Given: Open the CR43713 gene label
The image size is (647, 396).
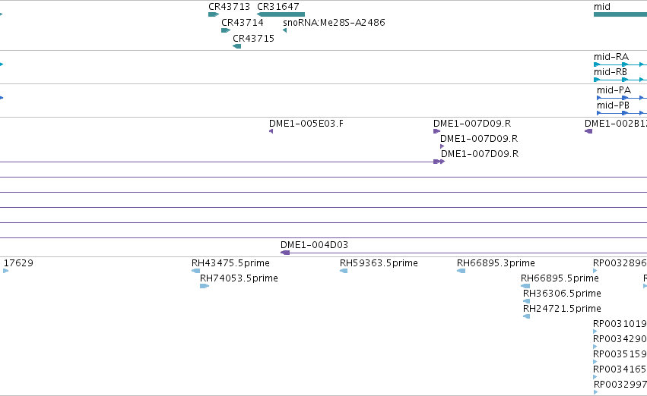Looking at the screenshot, I should pos(229,7).
